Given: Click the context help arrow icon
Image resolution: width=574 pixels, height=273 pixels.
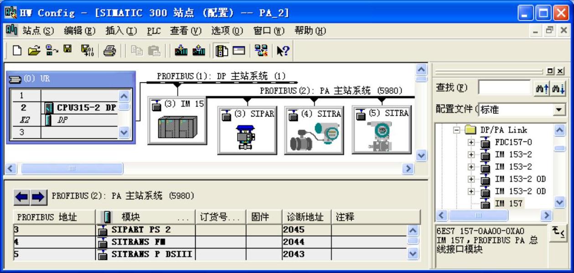Looking at the screenshot, I should tap(283, 51).
